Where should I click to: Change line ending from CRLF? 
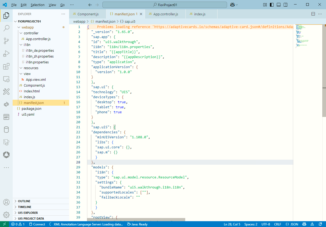coord(278,224)
